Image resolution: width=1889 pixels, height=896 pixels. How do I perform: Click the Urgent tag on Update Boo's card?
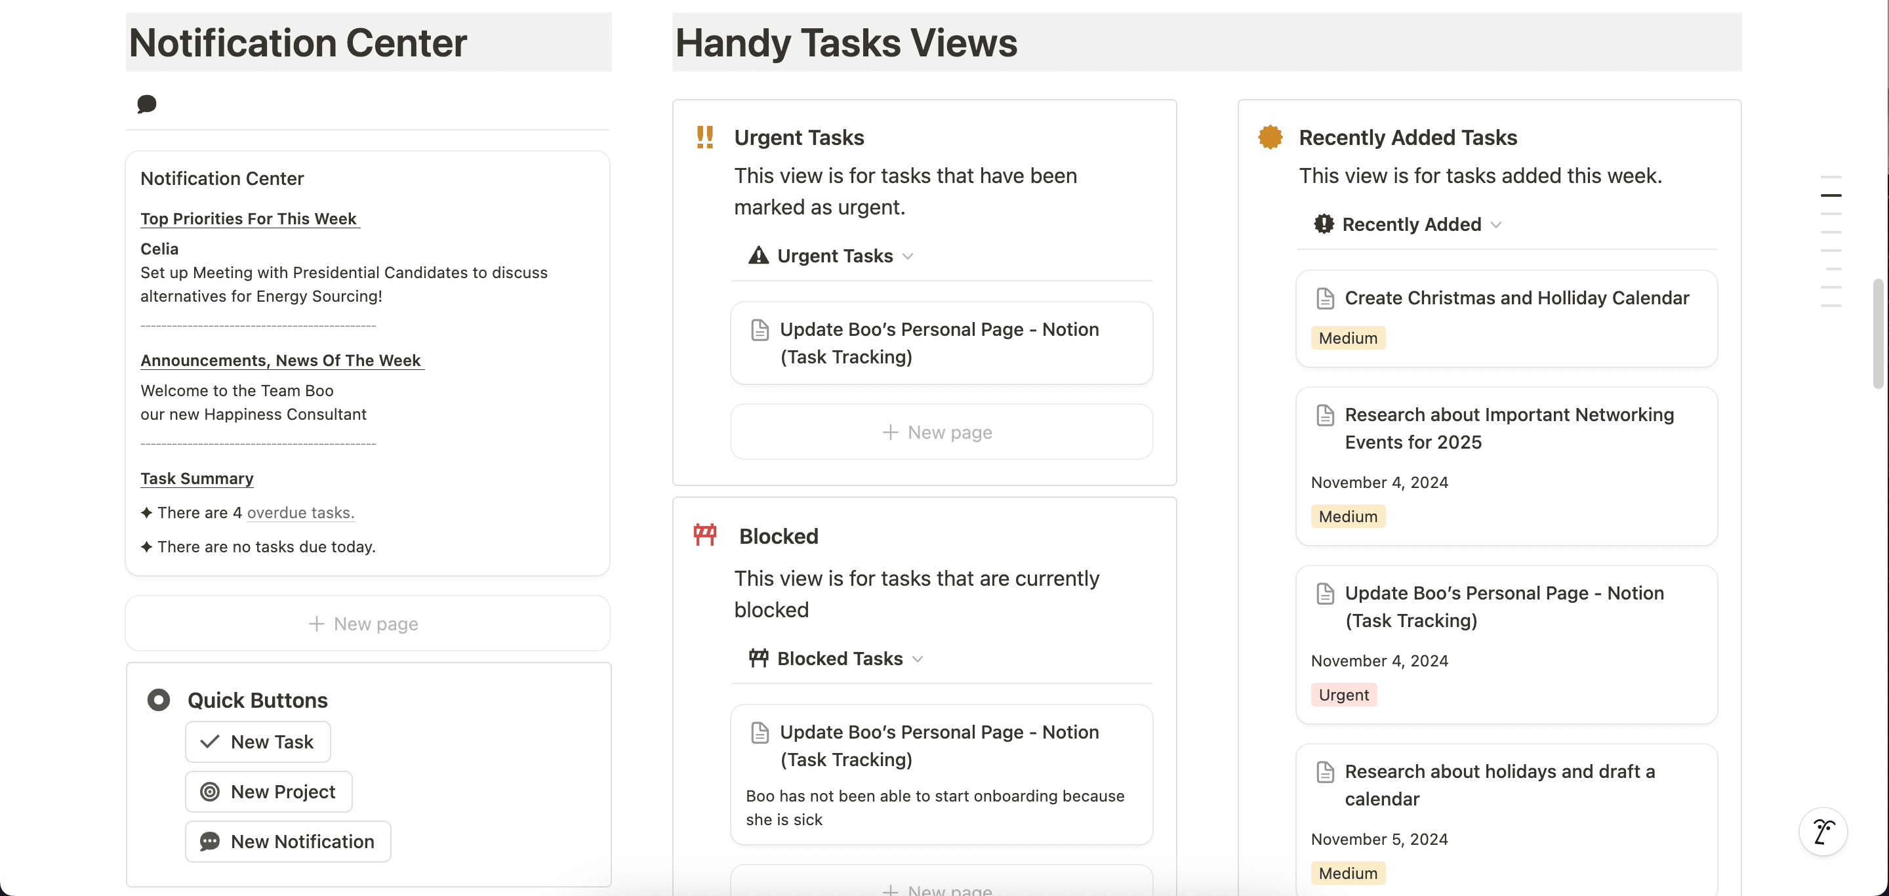point(1343,695)
